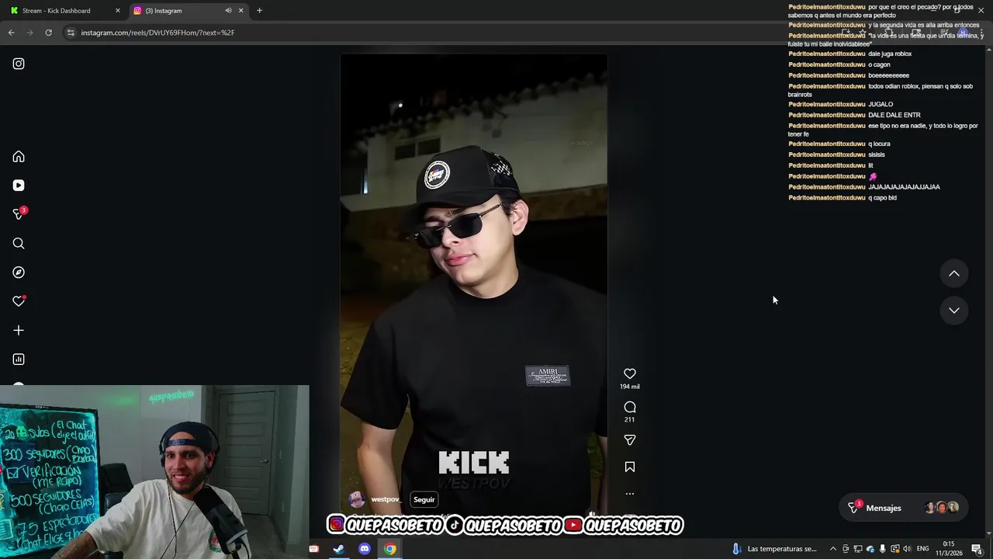Go forward in browser history
The image size is (993, 559).
click(29, 33)
